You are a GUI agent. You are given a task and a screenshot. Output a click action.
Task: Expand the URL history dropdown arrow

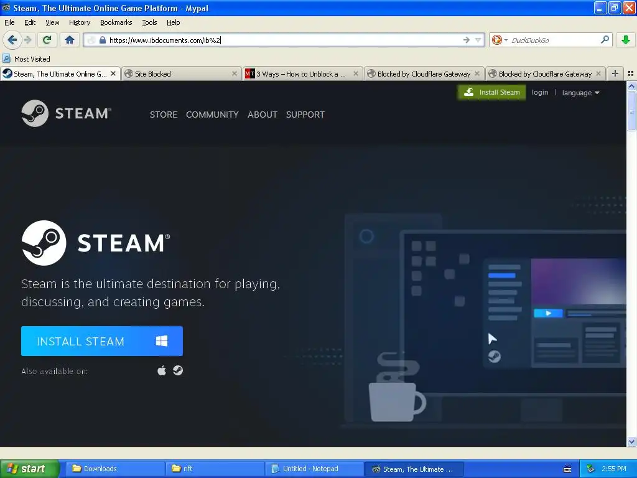478,40
